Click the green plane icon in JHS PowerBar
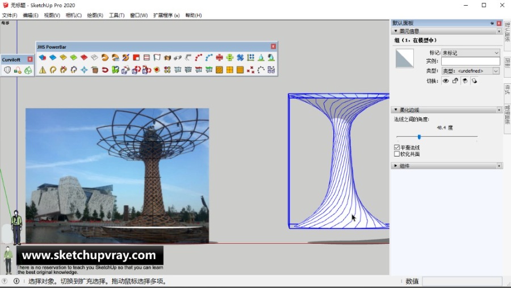 point(74,58)
